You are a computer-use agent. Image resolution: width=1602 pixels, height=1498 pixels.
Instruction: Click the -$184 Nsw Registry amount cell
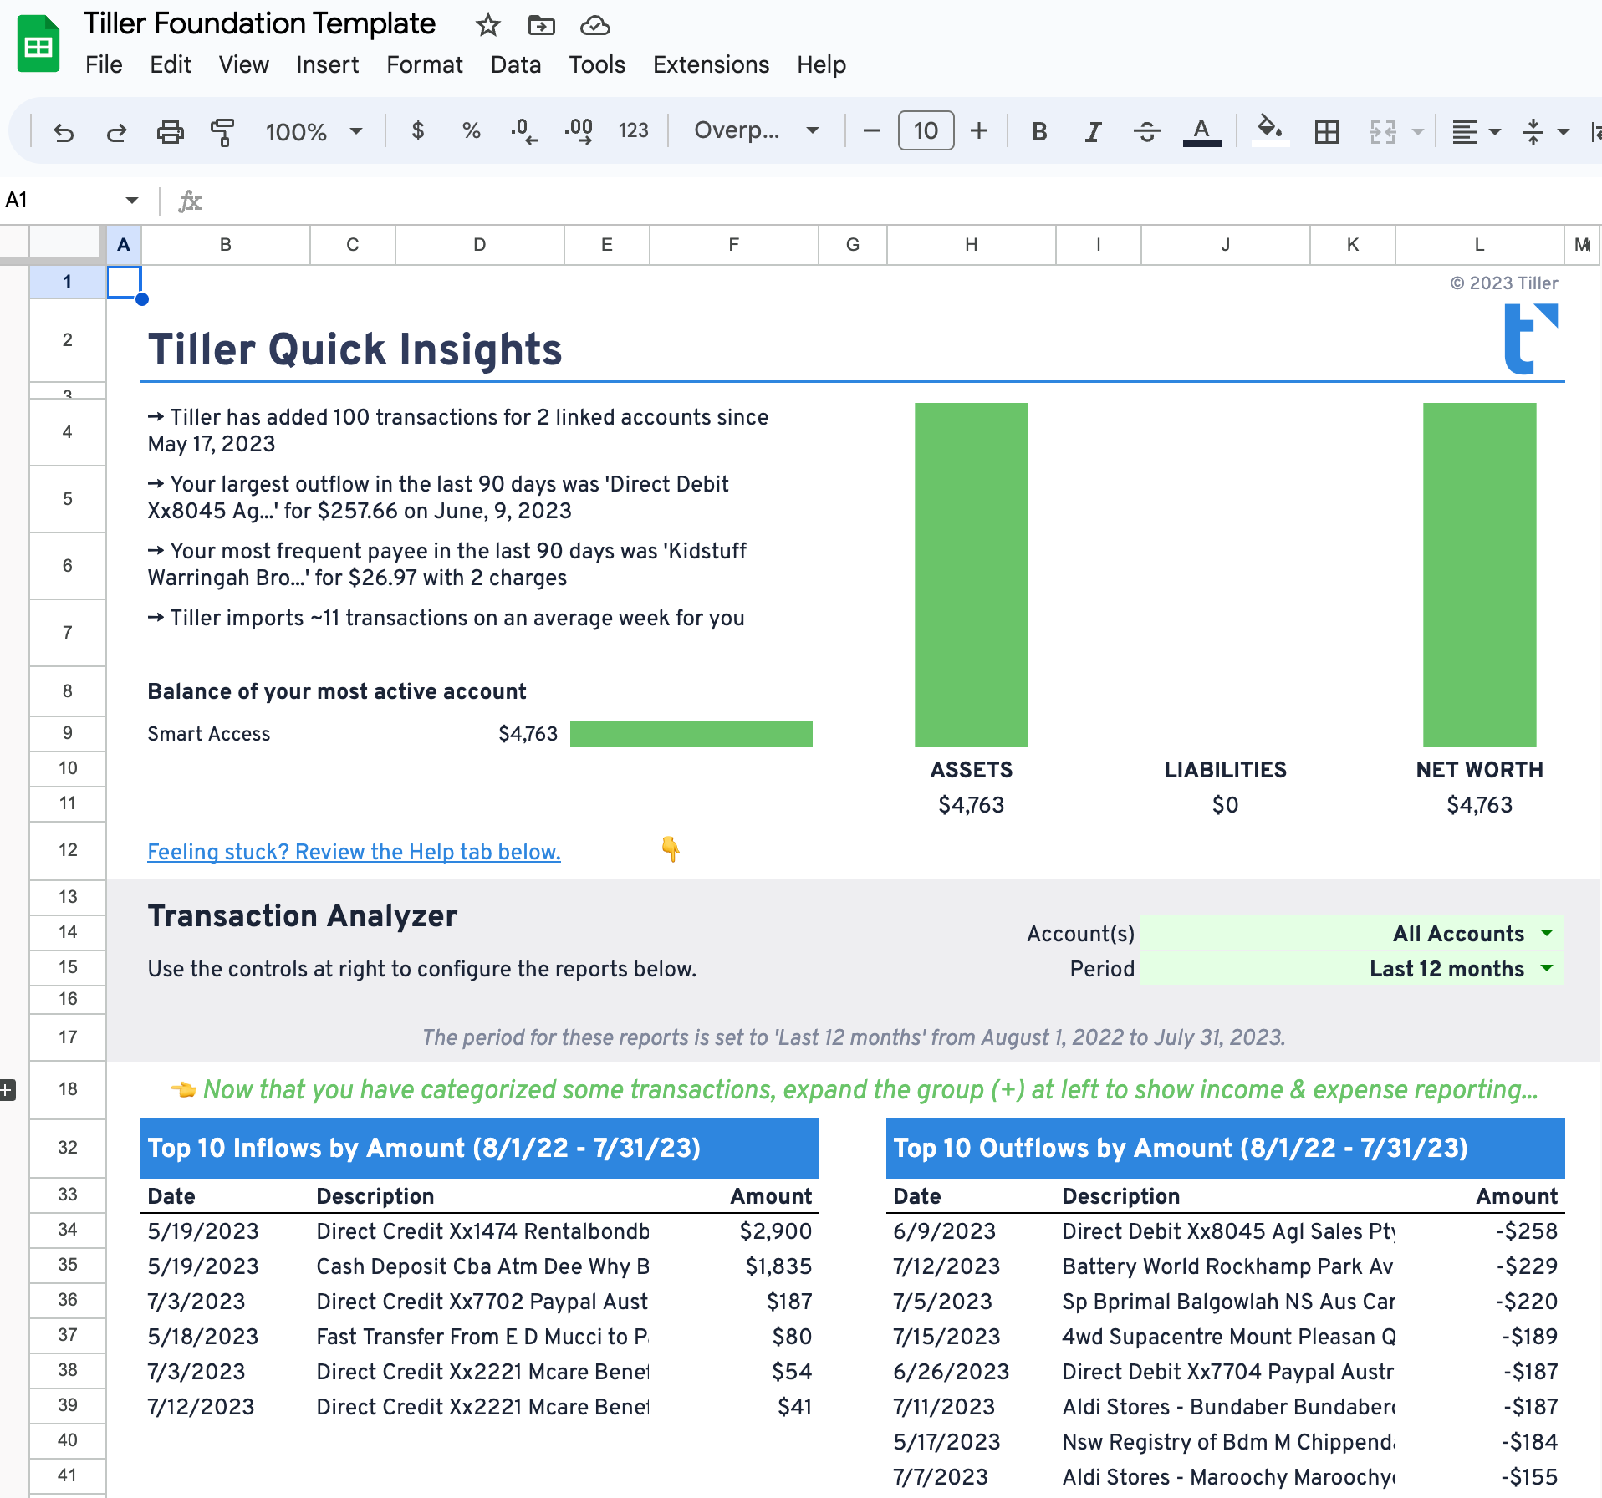[1528, 1441]
